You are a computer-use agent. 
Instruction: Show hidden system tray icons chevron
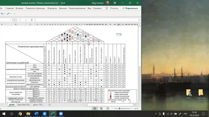156,114
